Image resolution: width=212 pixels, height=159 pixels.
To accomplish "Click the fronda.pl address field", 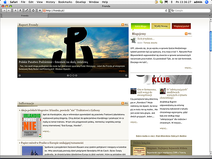I will 105,11.
